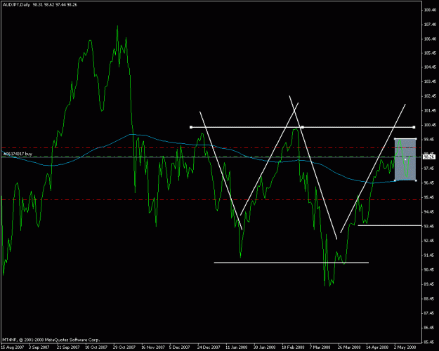The image size is (439, 351).
Task: Click the 93.45 price scale label
Action: coord(430,226)
